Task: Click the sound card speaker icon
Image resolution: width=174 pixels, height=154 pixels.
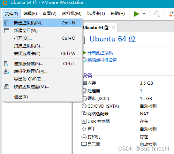Action: click(84, 129)
